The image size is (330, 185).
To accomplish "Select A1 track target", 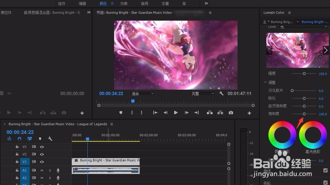I will coord(24,170).
